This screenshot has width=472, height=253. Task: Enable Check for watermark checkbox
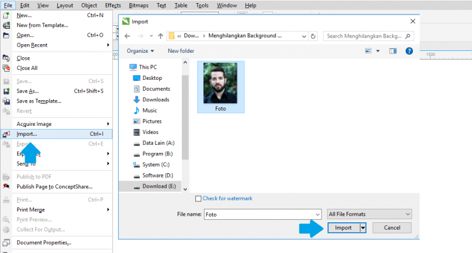pyautogui.click(x=199, y=198)
